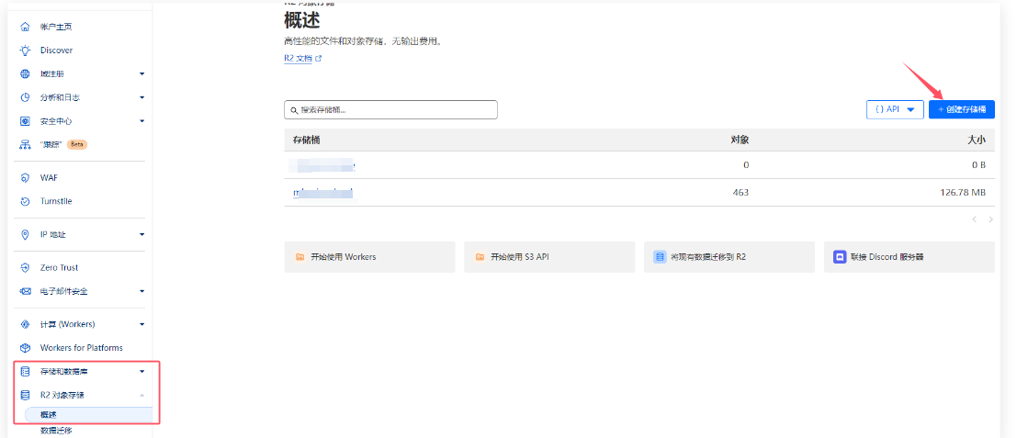1017x438 pixels.
Task: Click the 126.78 MB size value
Action: (x=963, y=193)
